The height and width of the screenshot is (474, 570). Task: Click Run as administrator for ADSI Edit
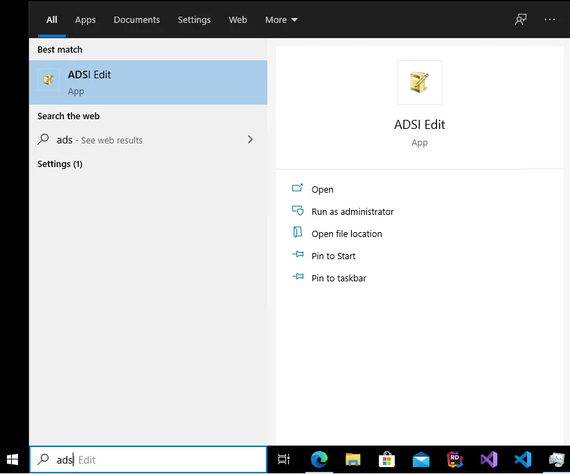click(x=352, y=211)
